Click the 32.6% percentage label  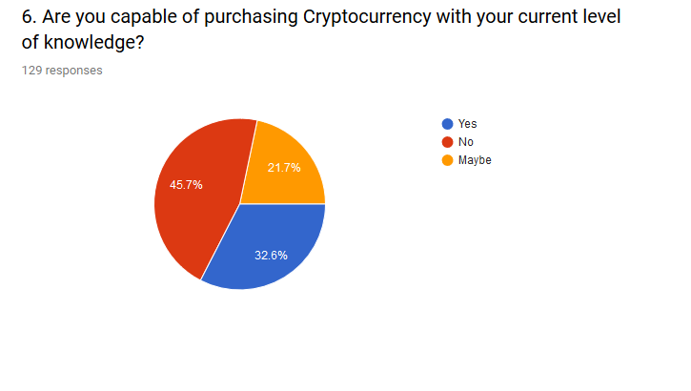coord(271,256)
